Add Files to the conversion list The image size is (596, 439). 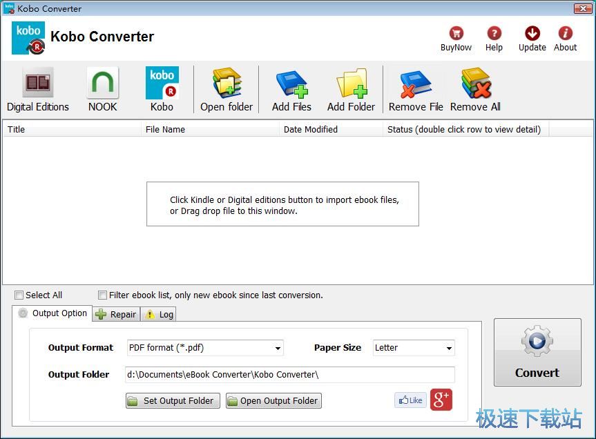tap(291, 90)
